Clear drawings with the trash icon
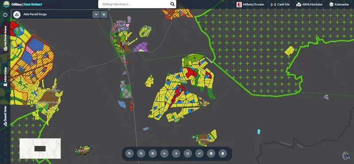Screen dimensions: 354x164 pos(223,154)
